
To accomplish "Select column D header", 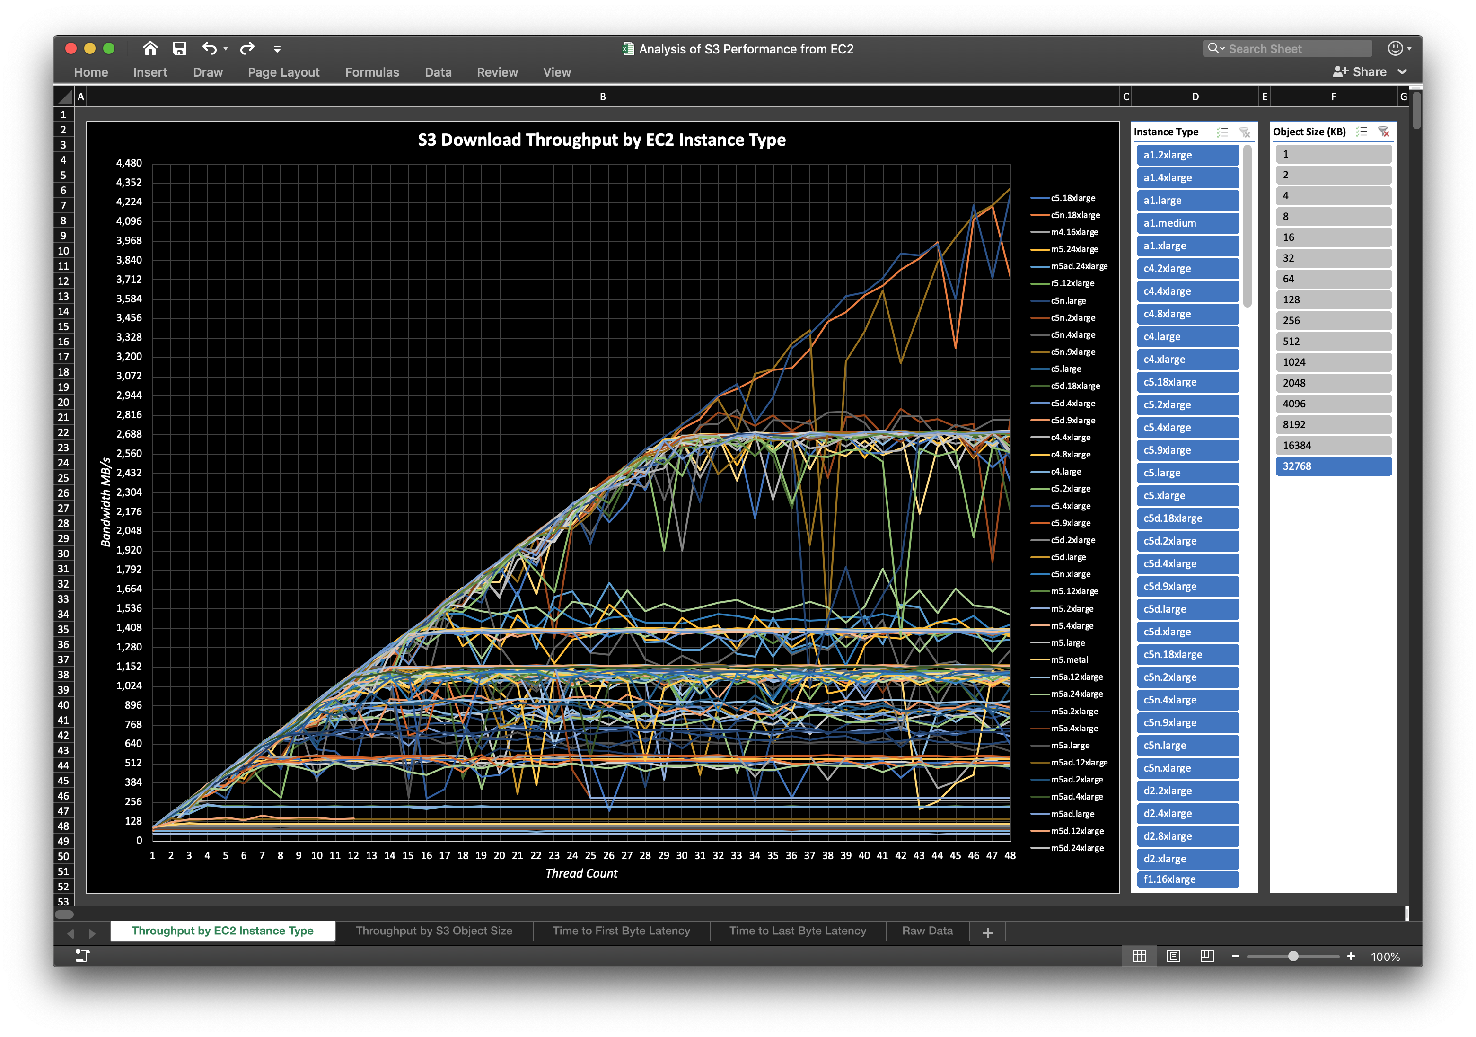I will [x=1195, y=97].
